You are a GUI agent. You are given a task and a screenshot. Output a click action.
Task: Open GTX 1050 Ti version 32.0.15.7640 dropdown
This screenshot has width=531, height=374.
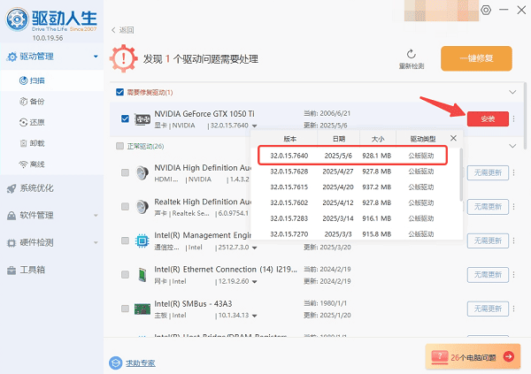pos(254,126)
